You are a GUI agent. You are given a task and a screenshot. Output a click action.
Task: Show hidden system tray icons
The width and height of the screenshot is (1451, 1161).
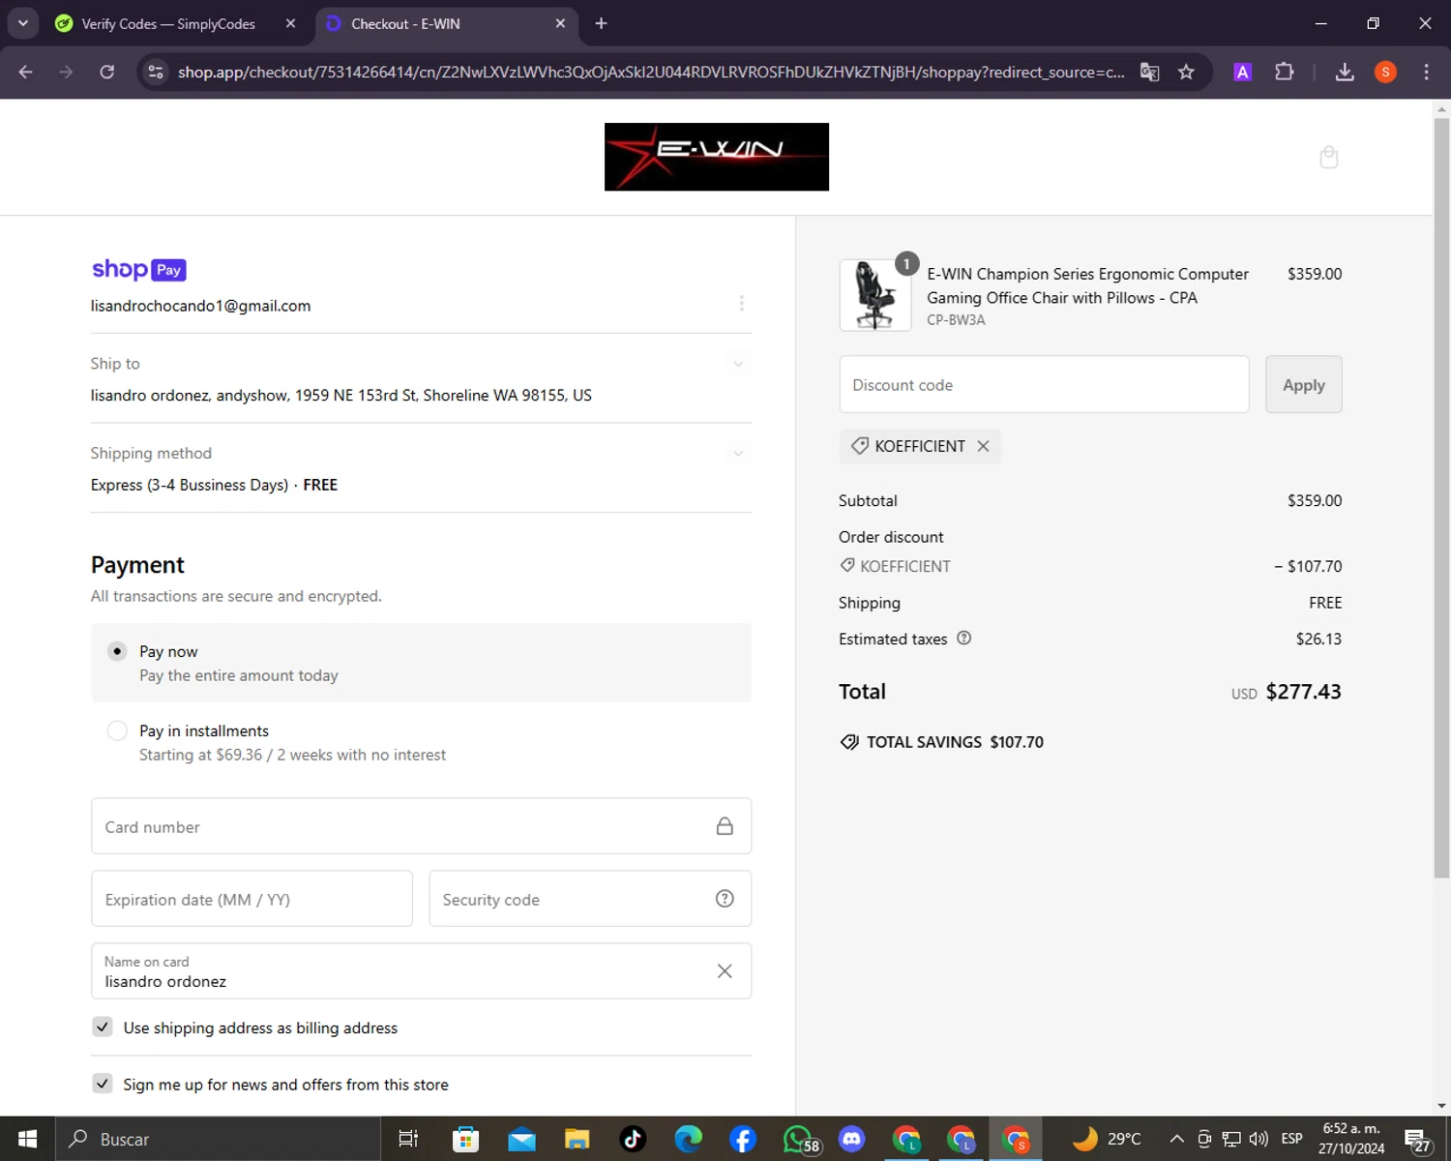tap(1176, 1139)
